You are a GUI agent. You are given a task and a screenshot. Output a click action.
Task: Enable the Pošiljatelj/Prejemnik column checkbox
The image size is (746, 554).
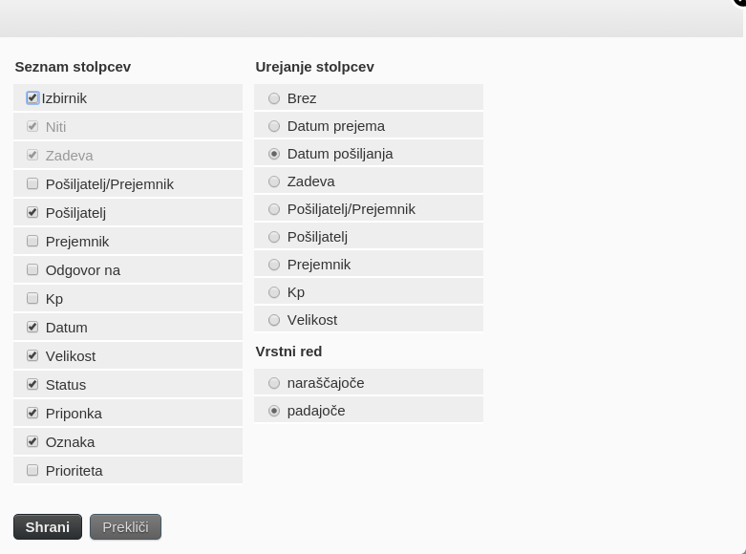click(32, 183)
